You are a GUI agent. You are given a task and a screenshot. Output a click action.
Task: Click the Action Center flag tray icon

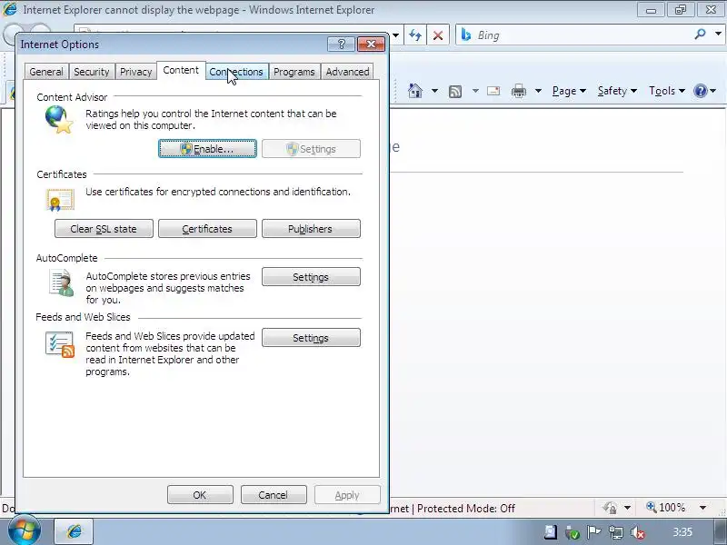(x=594, y=532)
